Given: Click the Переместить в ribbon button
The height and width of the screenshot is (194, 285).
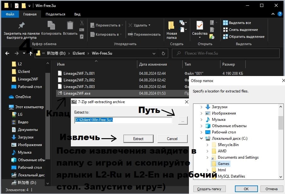Looking at the screenshot, I should pos(107,25).
